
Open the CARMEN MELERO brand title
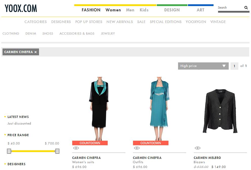207,158
